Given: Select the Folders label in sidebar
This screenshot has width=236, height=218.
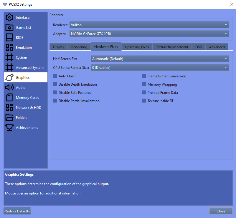Looking at the screenshot, I should click(22, 118).
